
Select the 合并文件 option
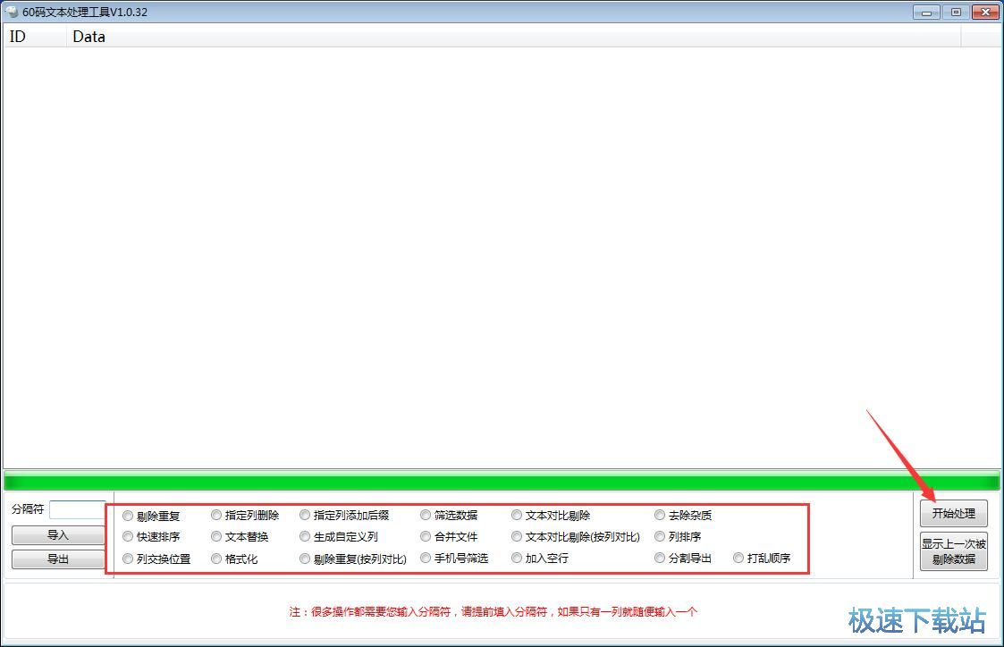click(426, 537)
